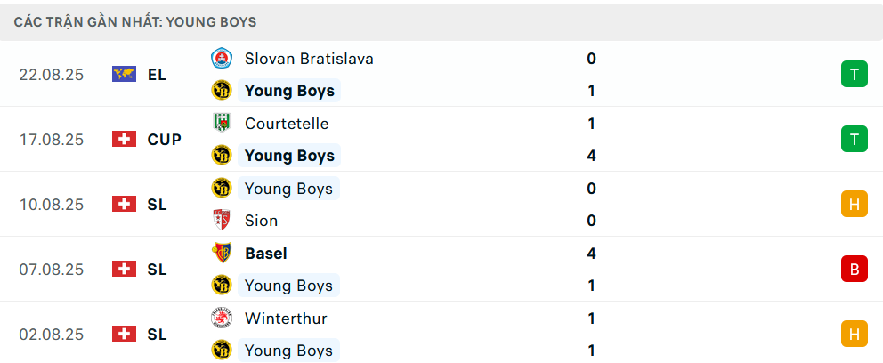Click the Courtetelle club crest

coord(220,124)
